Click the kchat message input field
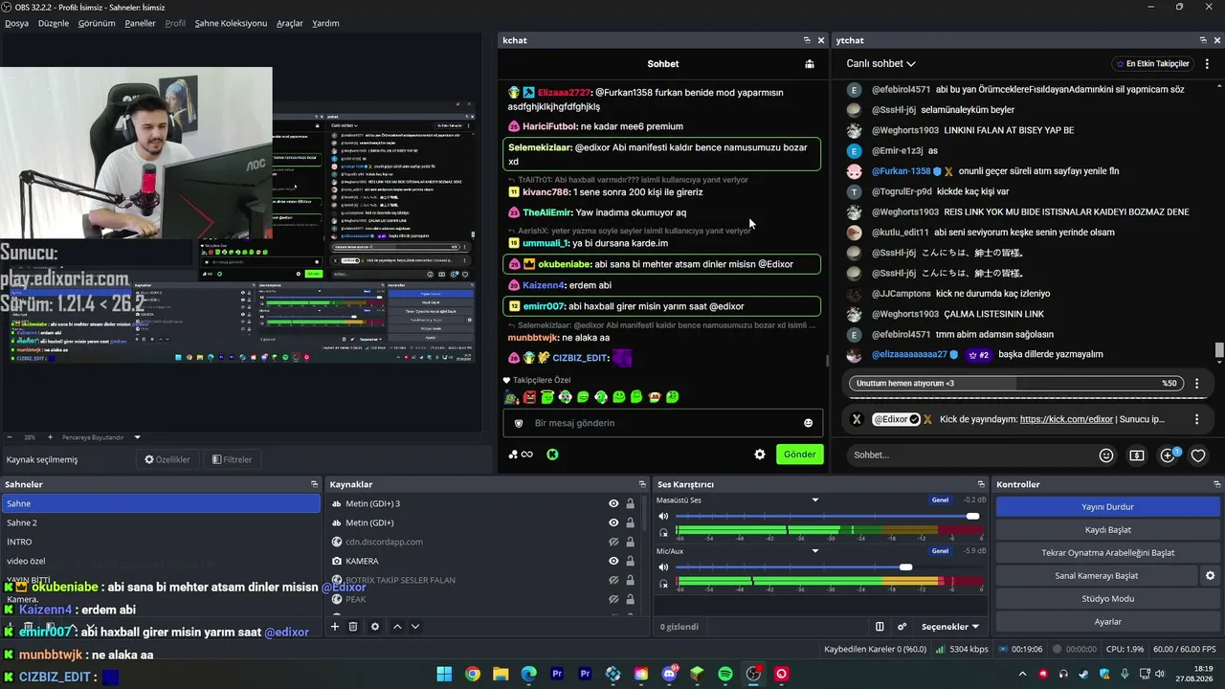The width and height of the screenshot is (1225, 689). coord(662,423)
